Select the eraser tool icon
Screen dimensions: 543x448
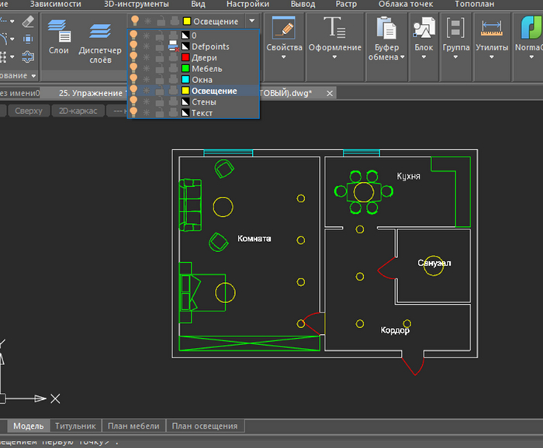(x=28, y=21)
